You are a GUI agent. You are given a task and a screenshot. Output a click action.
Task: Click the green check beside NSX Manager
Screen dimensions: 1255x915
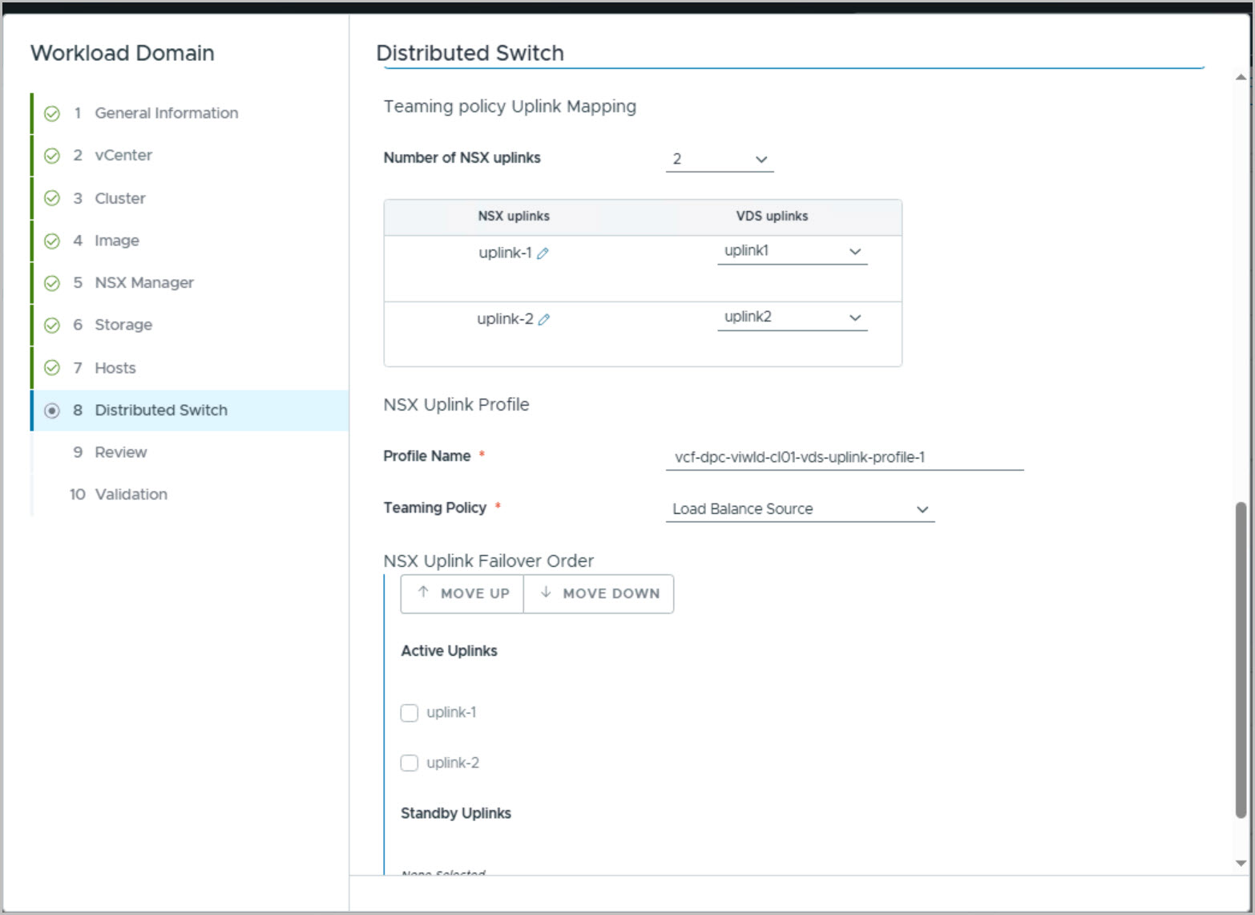point(52,283)
